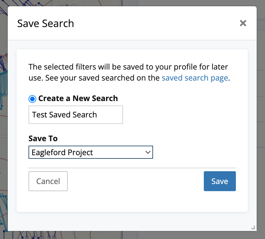This screenshot has height=239, width=265.
Task: Click the Save To label
Action: (x=43, y=138)
